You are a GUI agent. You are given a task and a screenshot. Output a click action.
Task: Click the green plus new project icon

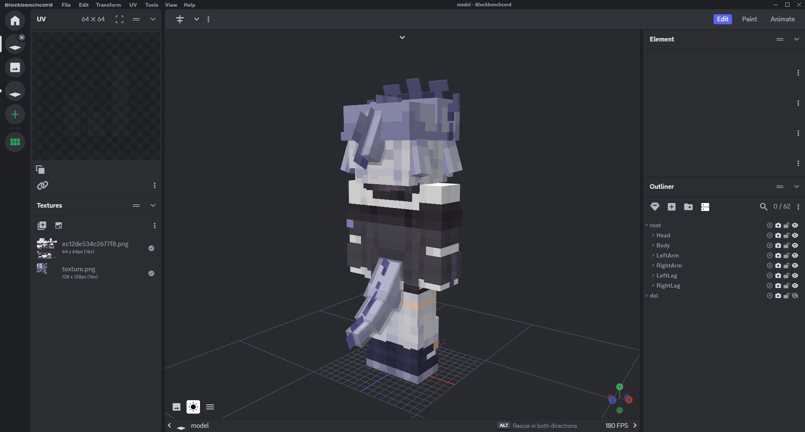pyautogui.click(x=15, y=114)
